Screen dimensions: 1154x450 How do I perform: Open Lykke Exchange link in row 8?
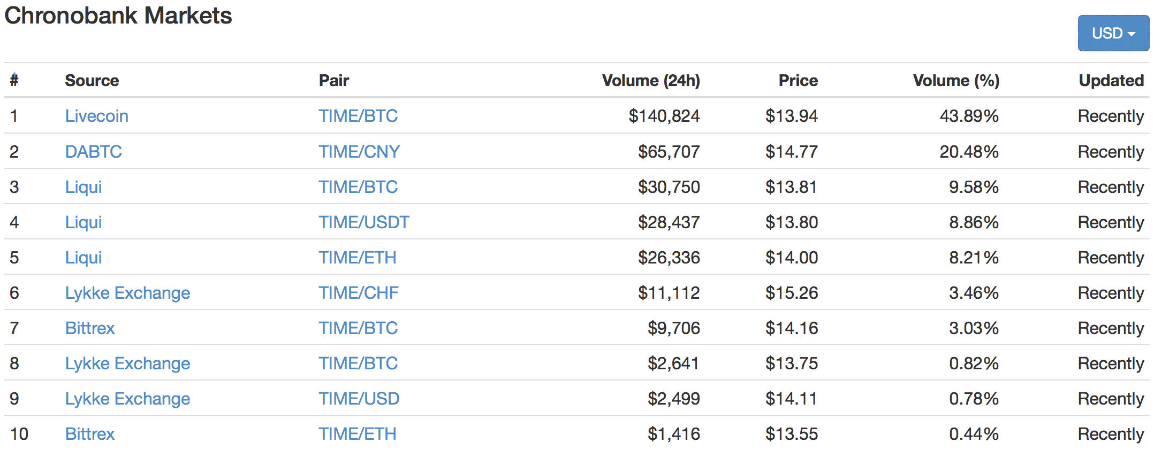pyautogui.click(x=127, y=363)
